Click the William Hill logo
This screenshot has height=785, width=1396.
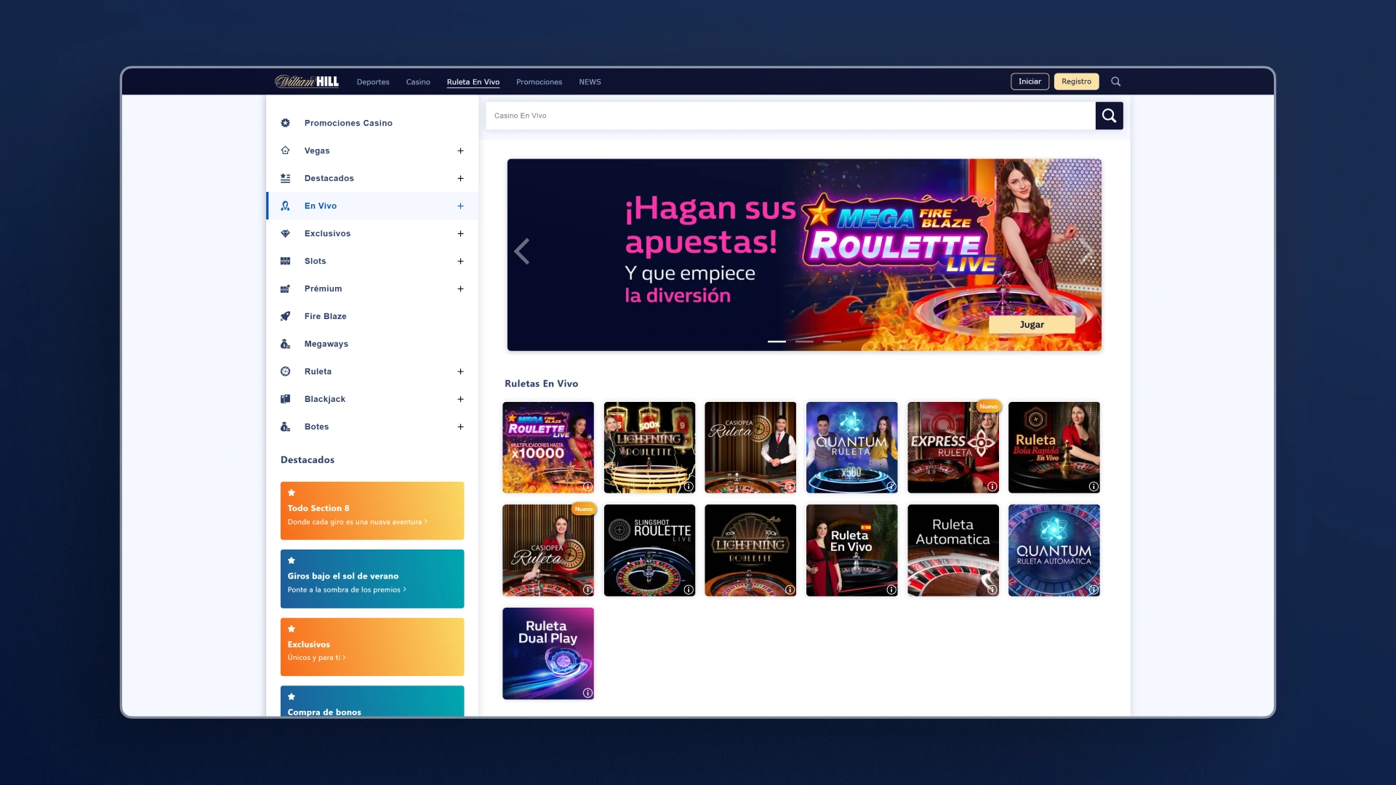306,81
